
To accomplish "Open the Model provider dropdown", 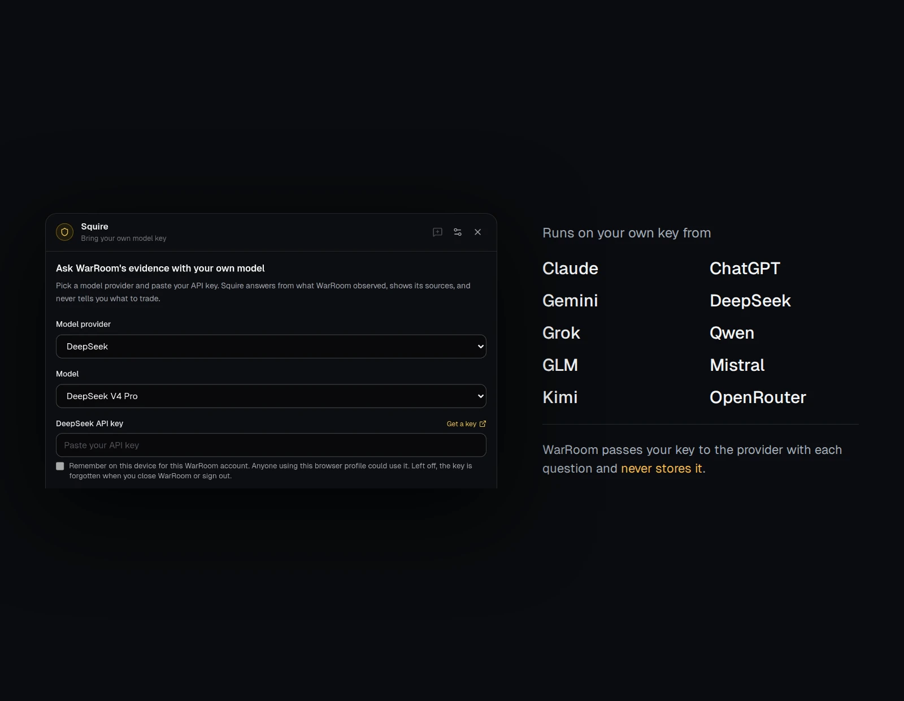I will (271, 347).
